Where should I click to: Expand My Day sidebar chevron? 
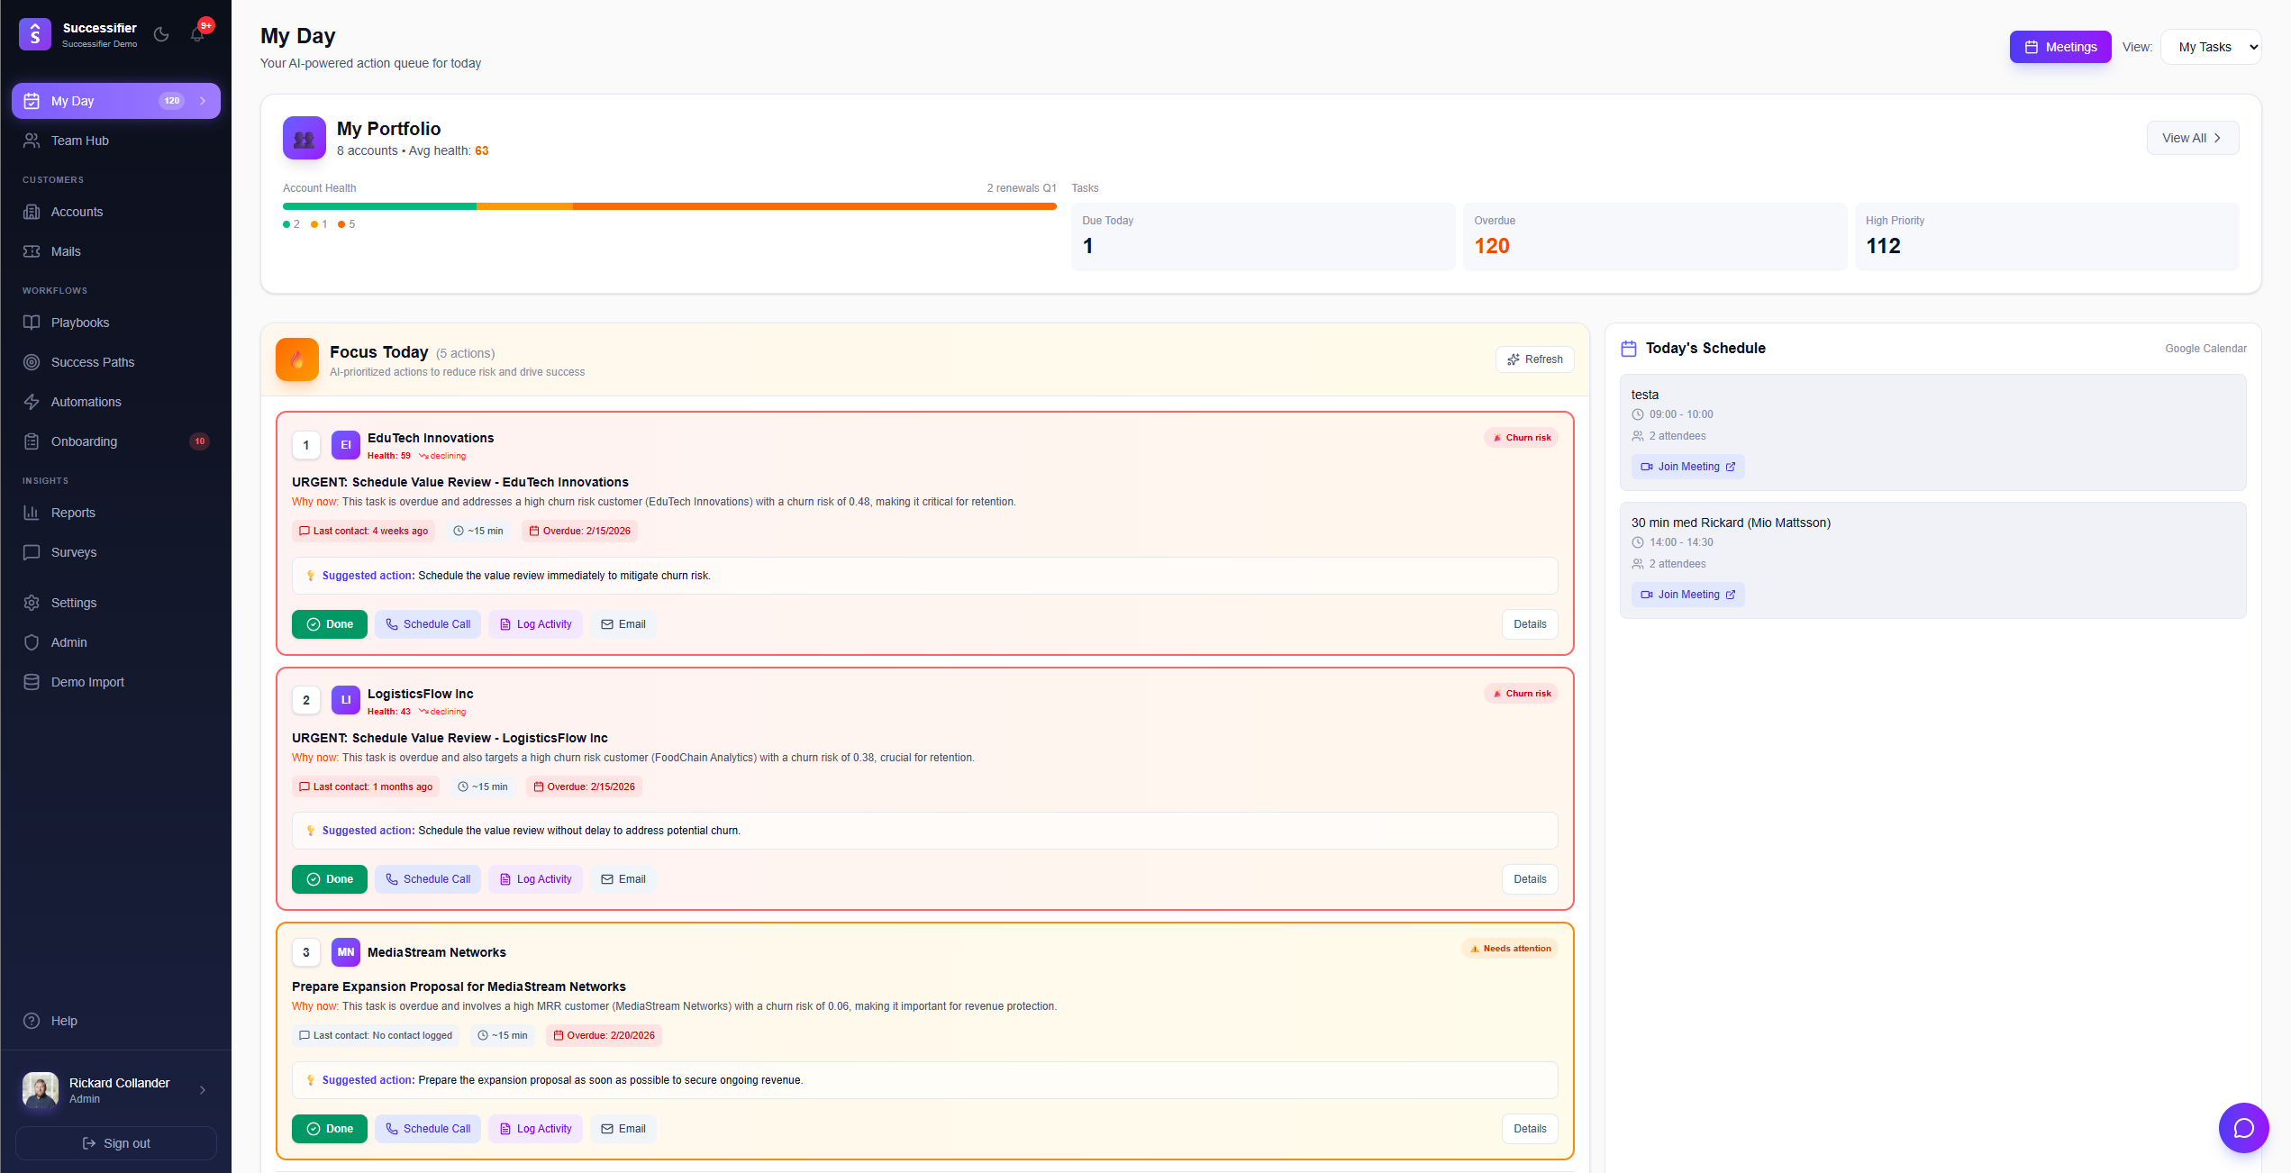point(203,101)
